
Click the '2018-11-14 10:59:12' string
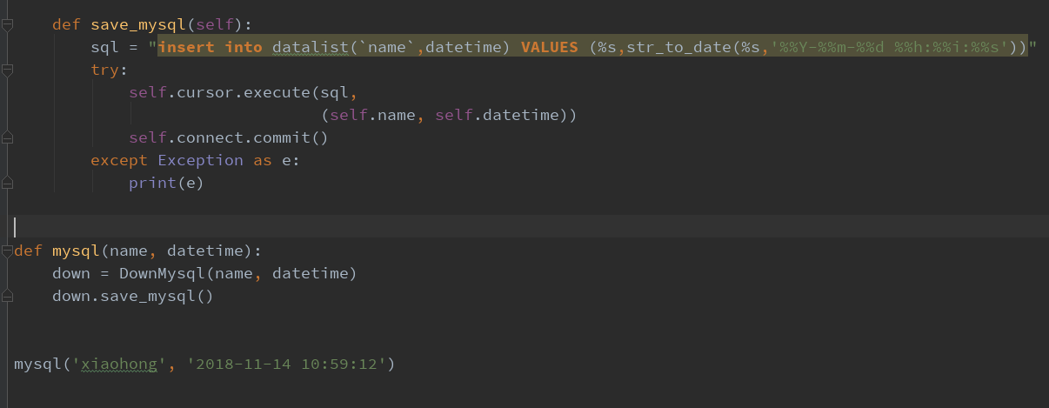point(285,364)
